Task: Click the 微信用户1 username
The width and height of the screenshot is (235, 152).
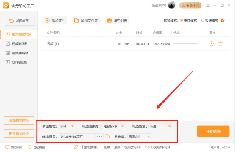Action: tap(159, 5)
